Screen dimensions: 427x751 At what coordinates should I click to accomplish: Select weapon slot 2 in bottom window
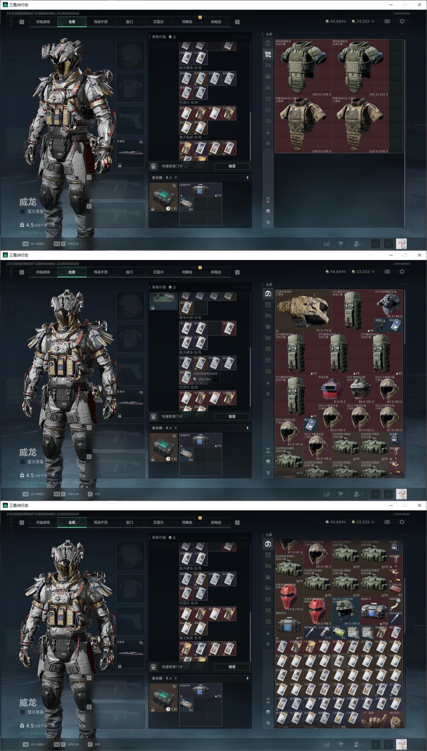tap(115, 716)
